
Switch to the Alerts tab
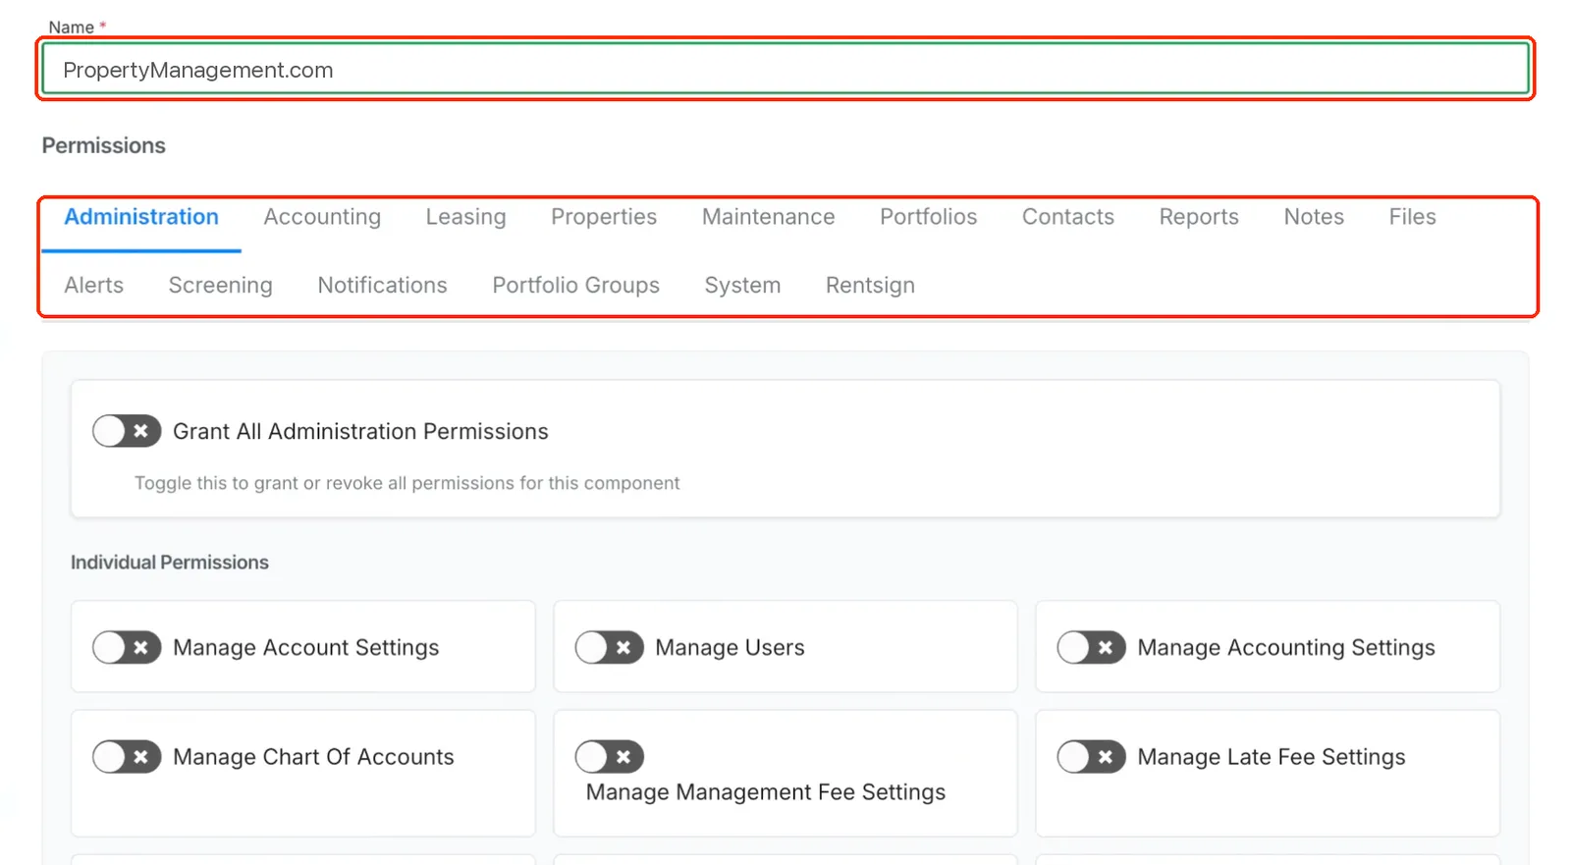(x=94, y=286)
